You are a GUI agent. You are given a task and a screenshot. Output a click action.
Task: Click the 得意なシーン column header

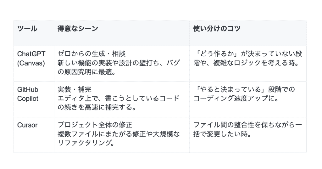(78, 29)
